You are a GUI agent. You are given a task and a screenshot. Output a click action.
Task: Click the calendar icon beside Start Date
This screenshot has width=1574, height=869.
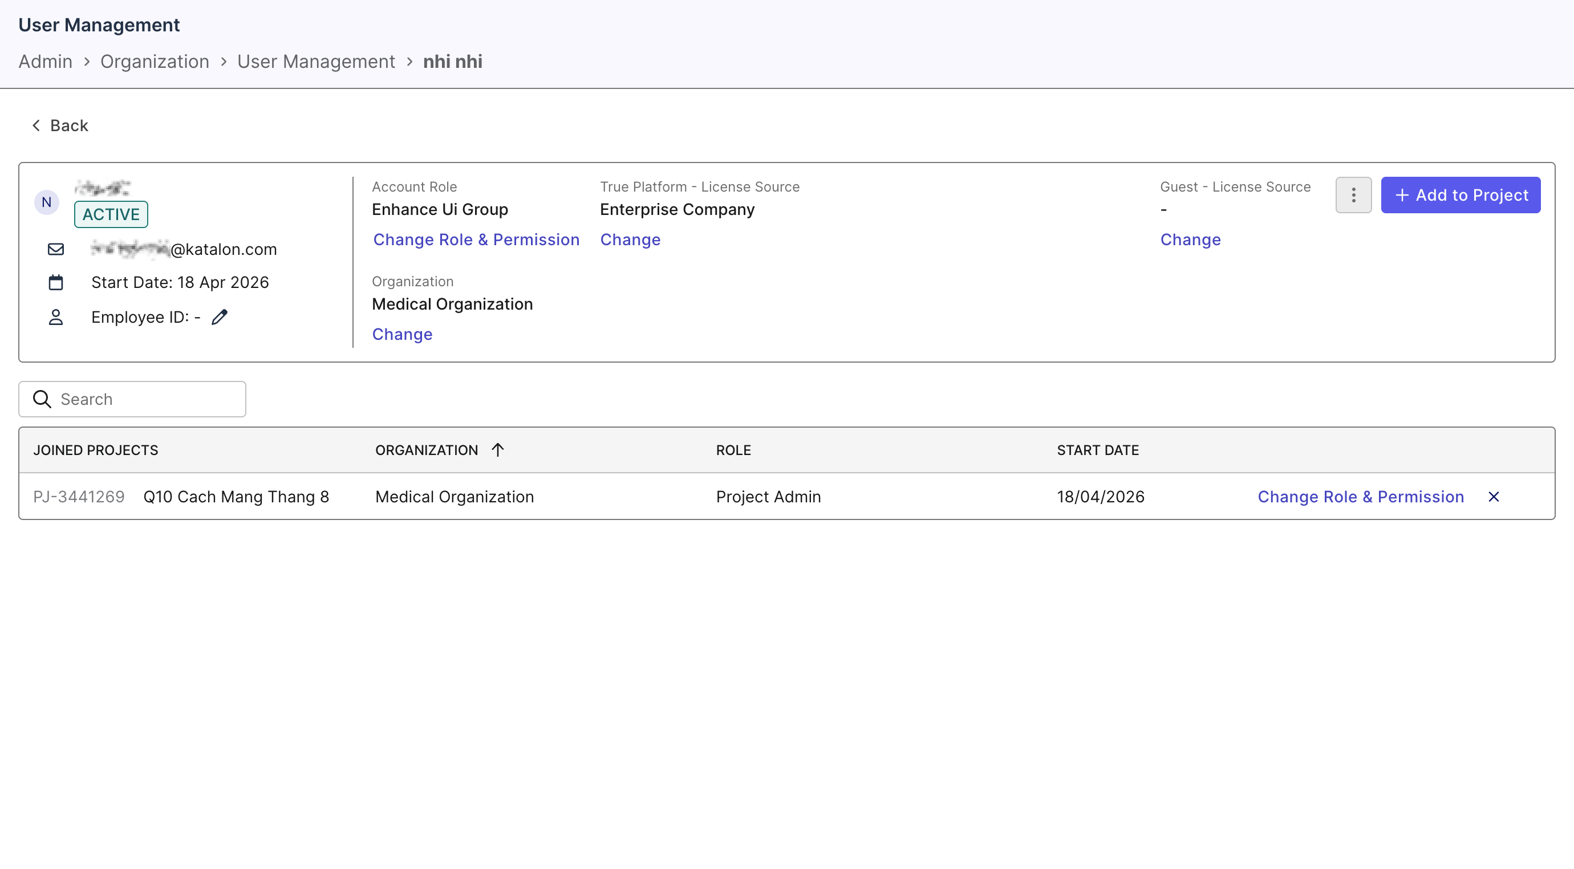coord(56,282)
